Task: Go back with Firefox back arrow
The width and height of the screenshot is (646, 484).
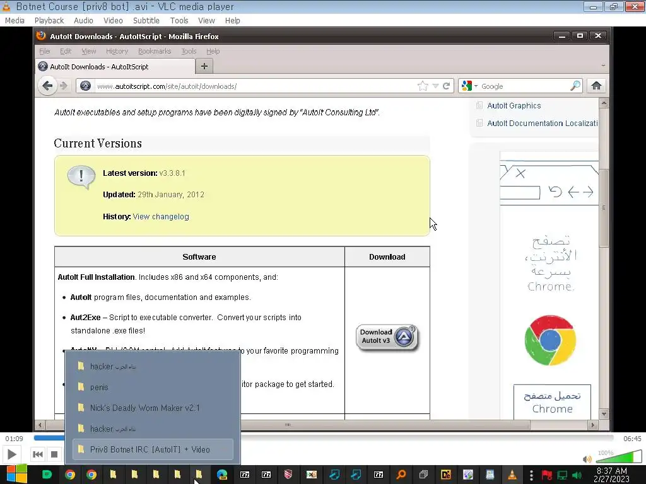Action: coord(47,86)
